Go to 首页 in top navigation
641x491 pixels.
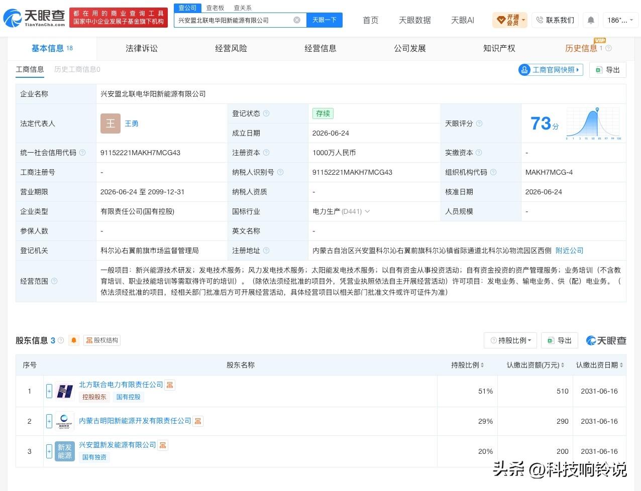[x=371, y=20]
